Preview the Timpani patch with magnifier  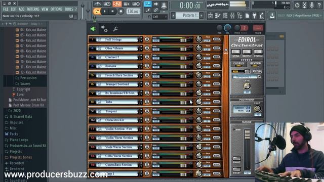(x=147, y=111)
